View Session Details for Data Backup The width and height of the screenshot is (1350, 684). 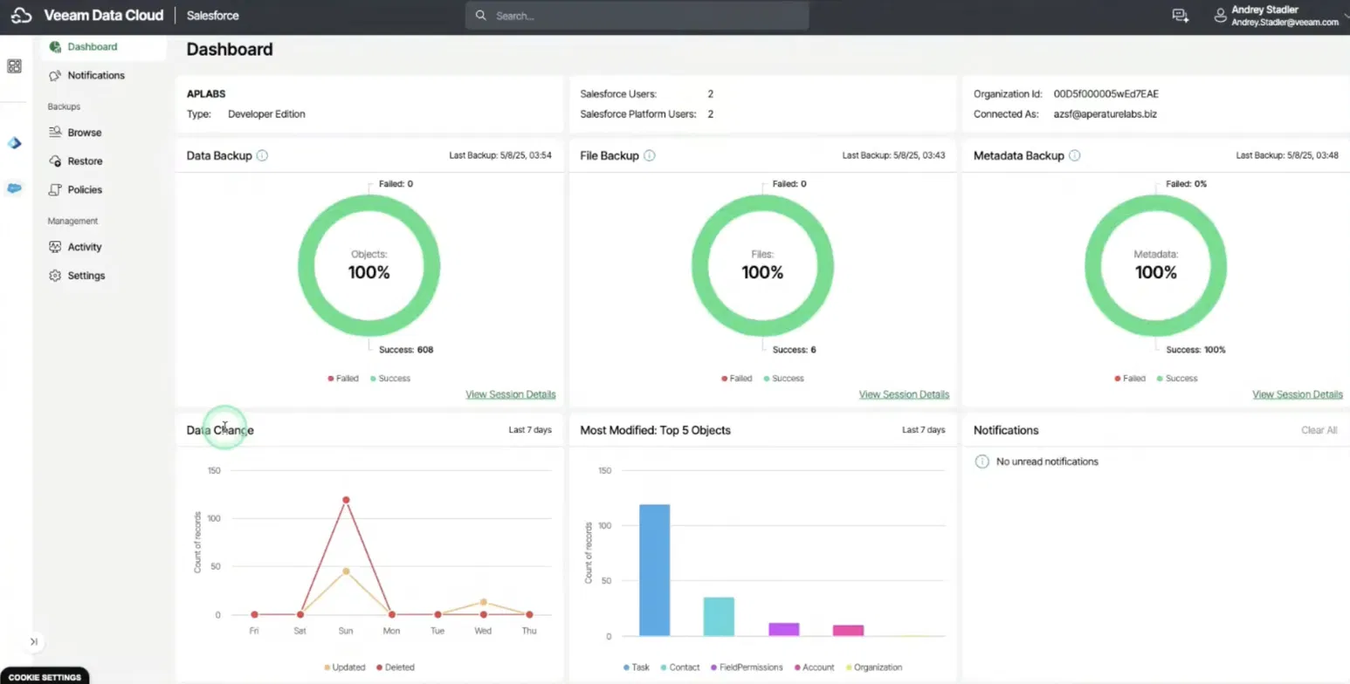[x=511, y=394]
